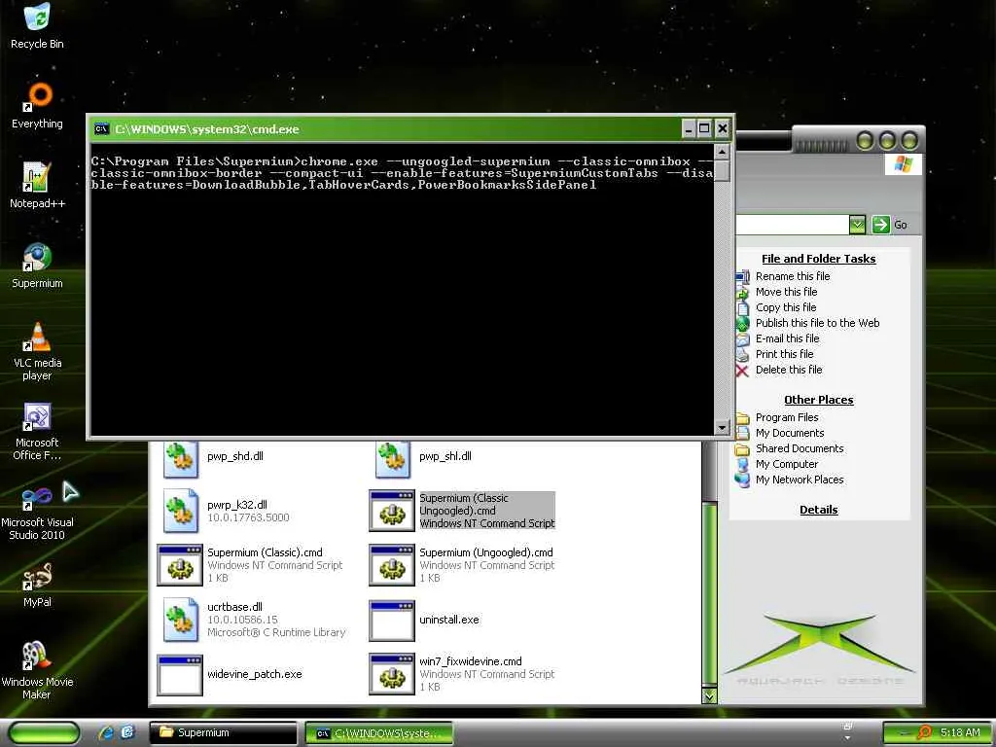Screen dimensions: 996x747
Task: Select the Supermium (Classic).cmd script icon
Action: click(180, 565)
